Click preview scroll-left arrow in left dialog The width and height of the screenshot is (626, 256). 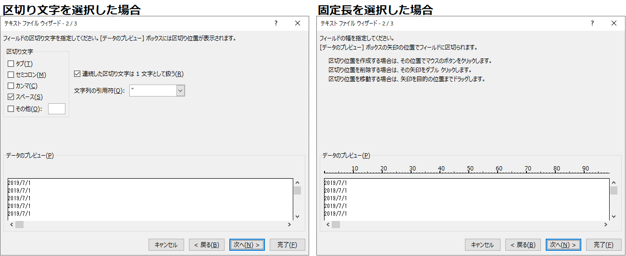11,224
